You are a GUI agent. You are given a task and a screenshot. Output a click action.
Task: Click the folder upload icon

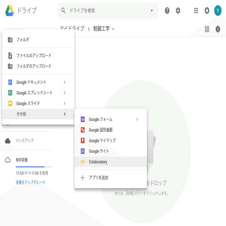coord(10,66)
